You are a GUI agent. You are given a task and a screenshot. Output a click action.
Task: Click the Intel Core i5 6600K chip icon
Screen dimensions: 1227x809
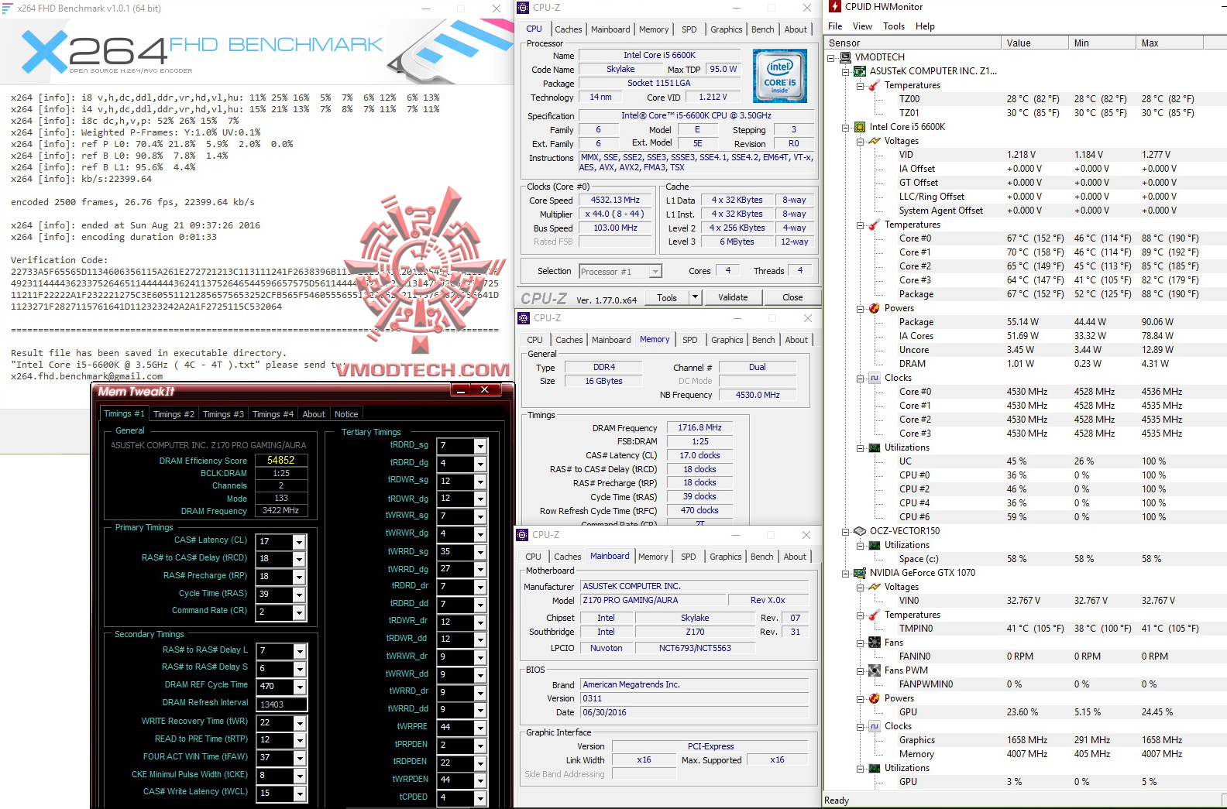pos(860,127)
